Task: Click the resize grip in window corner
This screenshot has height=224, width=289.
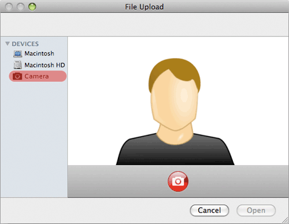Action: pyautogui.click(x=286, y=221)
